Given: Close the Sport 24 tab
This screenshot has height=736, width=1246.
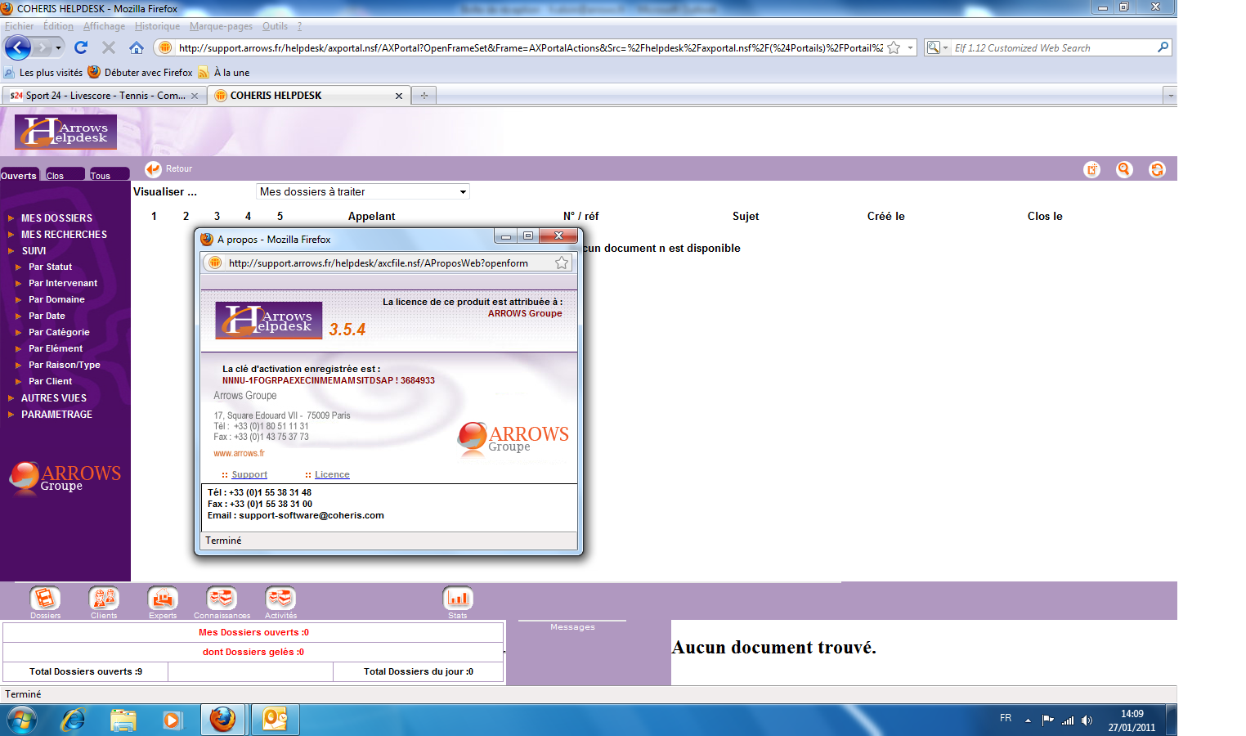Looking at the screenshot, I should 195,96.
